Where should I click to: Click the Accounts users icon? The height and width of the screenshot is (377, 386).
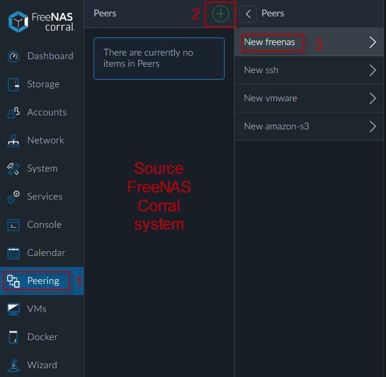pyautogui.click(x=13, y=112)
